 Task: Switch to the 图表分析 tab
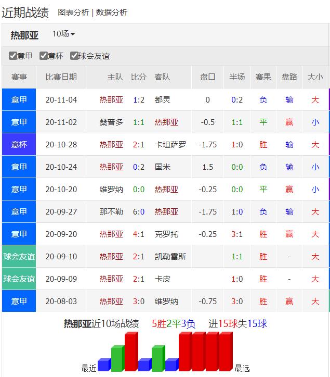click(73, 12)
